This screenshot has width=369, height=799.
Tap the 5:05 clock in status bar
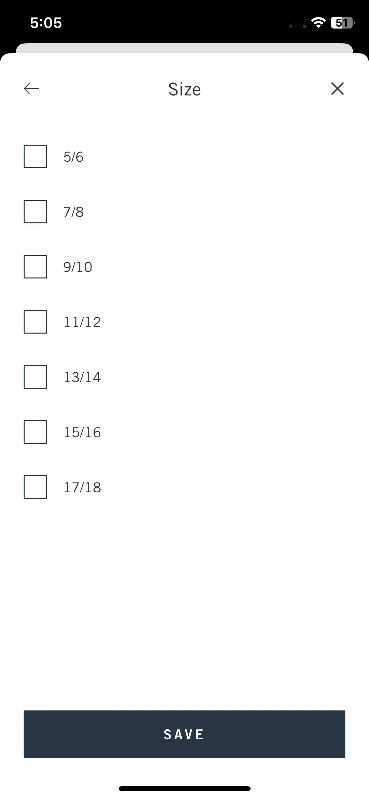pos(46,23)
